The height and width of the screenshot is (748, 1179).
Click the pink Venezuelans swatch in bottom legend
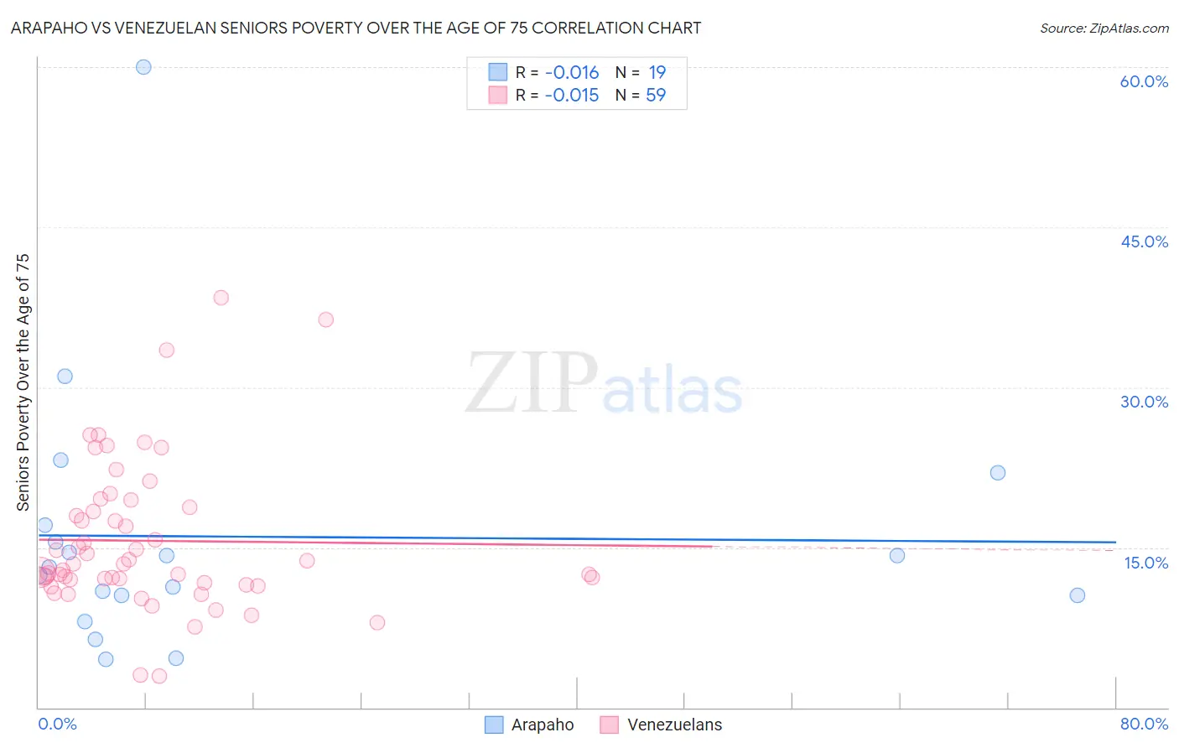tap(610, 725)
